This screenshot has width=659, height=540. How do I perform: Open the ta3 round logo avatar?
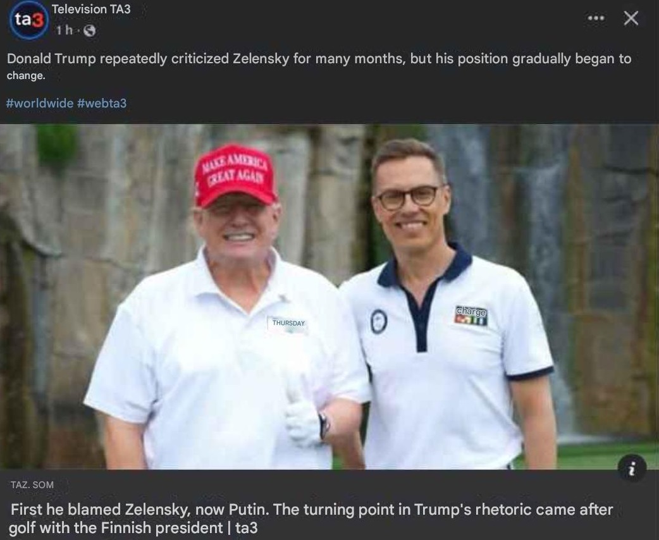[x=28, y=20]
